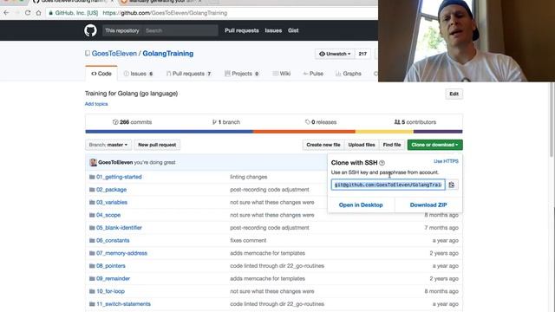Click the repository book icon
Image resolution: width=555 pixels, height=312 pixels.
pos(88,54)
